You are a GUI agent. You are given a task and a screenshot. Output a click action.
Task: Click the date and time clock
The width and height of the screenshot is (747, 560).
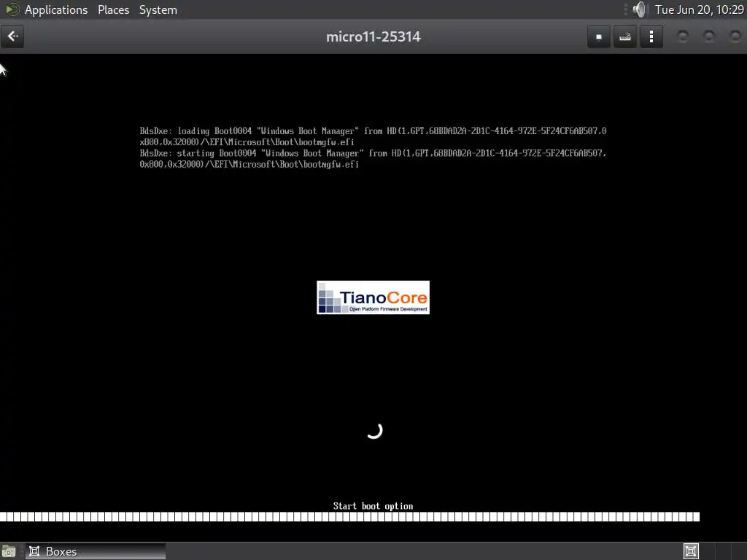coord(699,9)
